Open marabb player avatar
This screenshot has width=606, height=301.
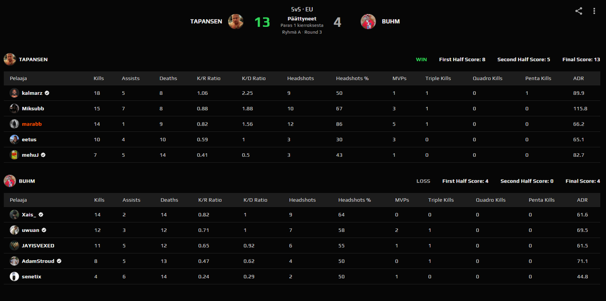[x=14, y=124]
